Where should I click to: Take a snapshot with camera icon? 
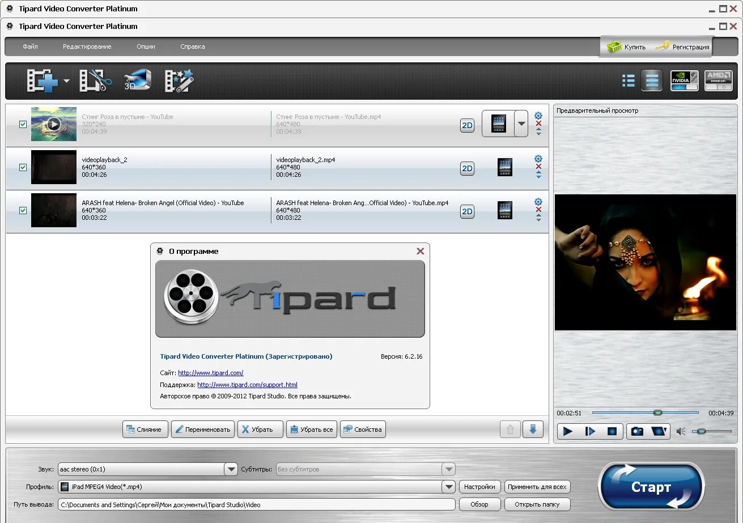coord(637,431)
